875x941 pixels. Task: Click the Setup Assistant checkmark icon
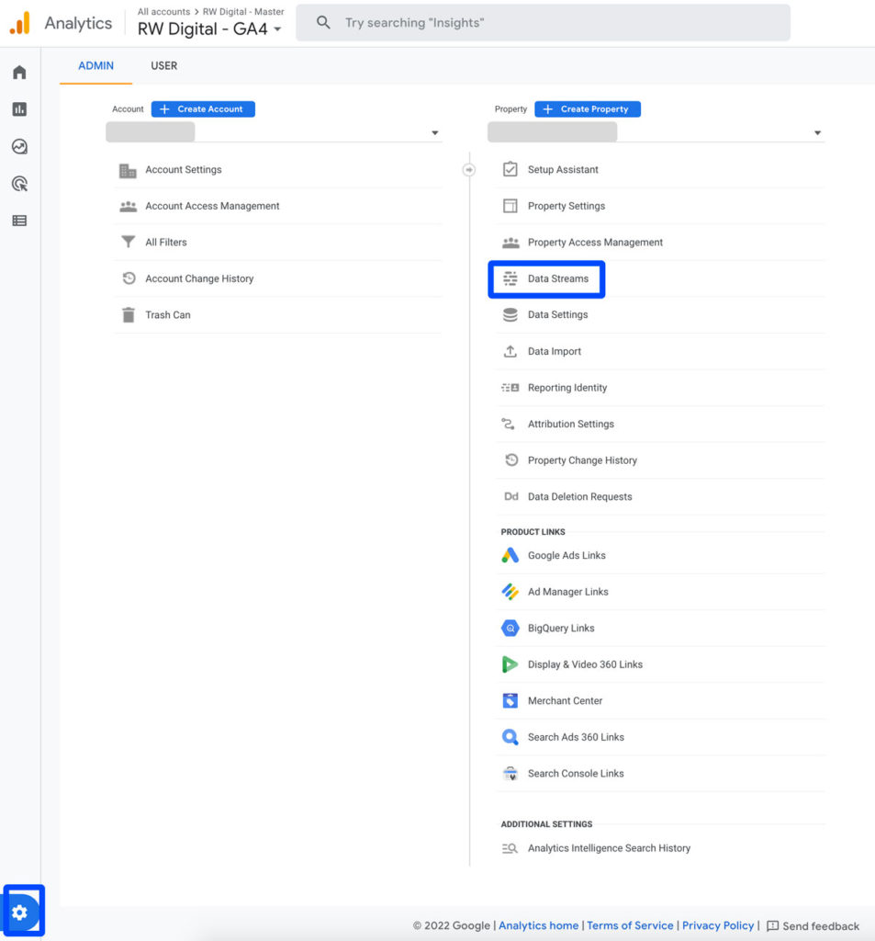tap(510, 169)
